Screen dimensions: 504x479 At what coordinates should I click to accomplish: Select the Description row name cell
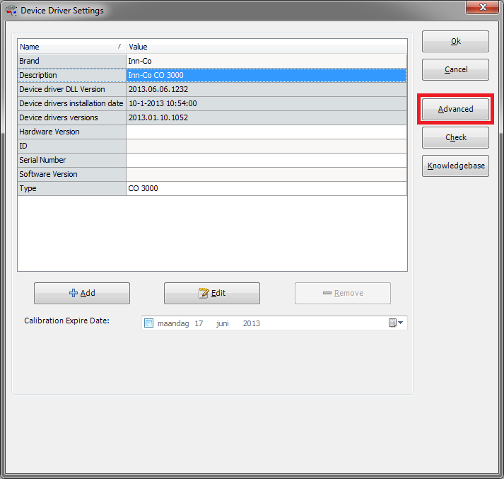pyautogui.click(x=71, y=75)
